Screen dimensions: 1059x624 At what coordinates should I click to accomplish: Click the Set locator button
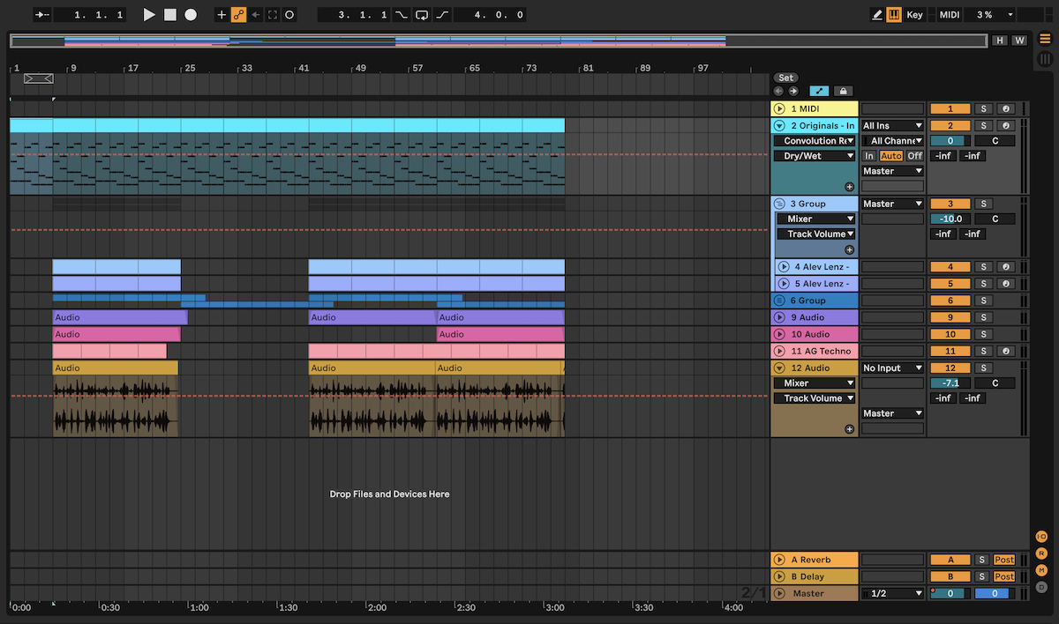[x=785, y=78]
